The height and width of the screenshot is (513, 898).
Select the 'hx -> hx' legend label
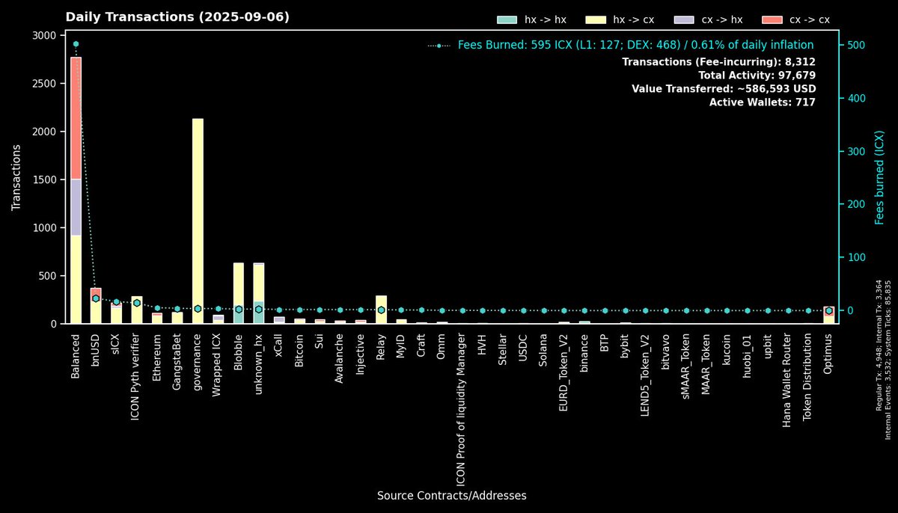coord(546,19)
